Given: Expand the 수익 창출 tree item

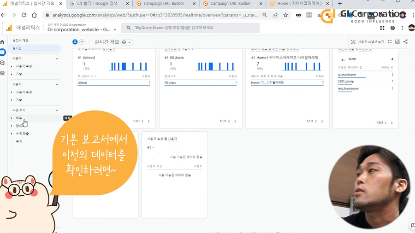Looking at the screenshot, I should (x=12, y=134).
